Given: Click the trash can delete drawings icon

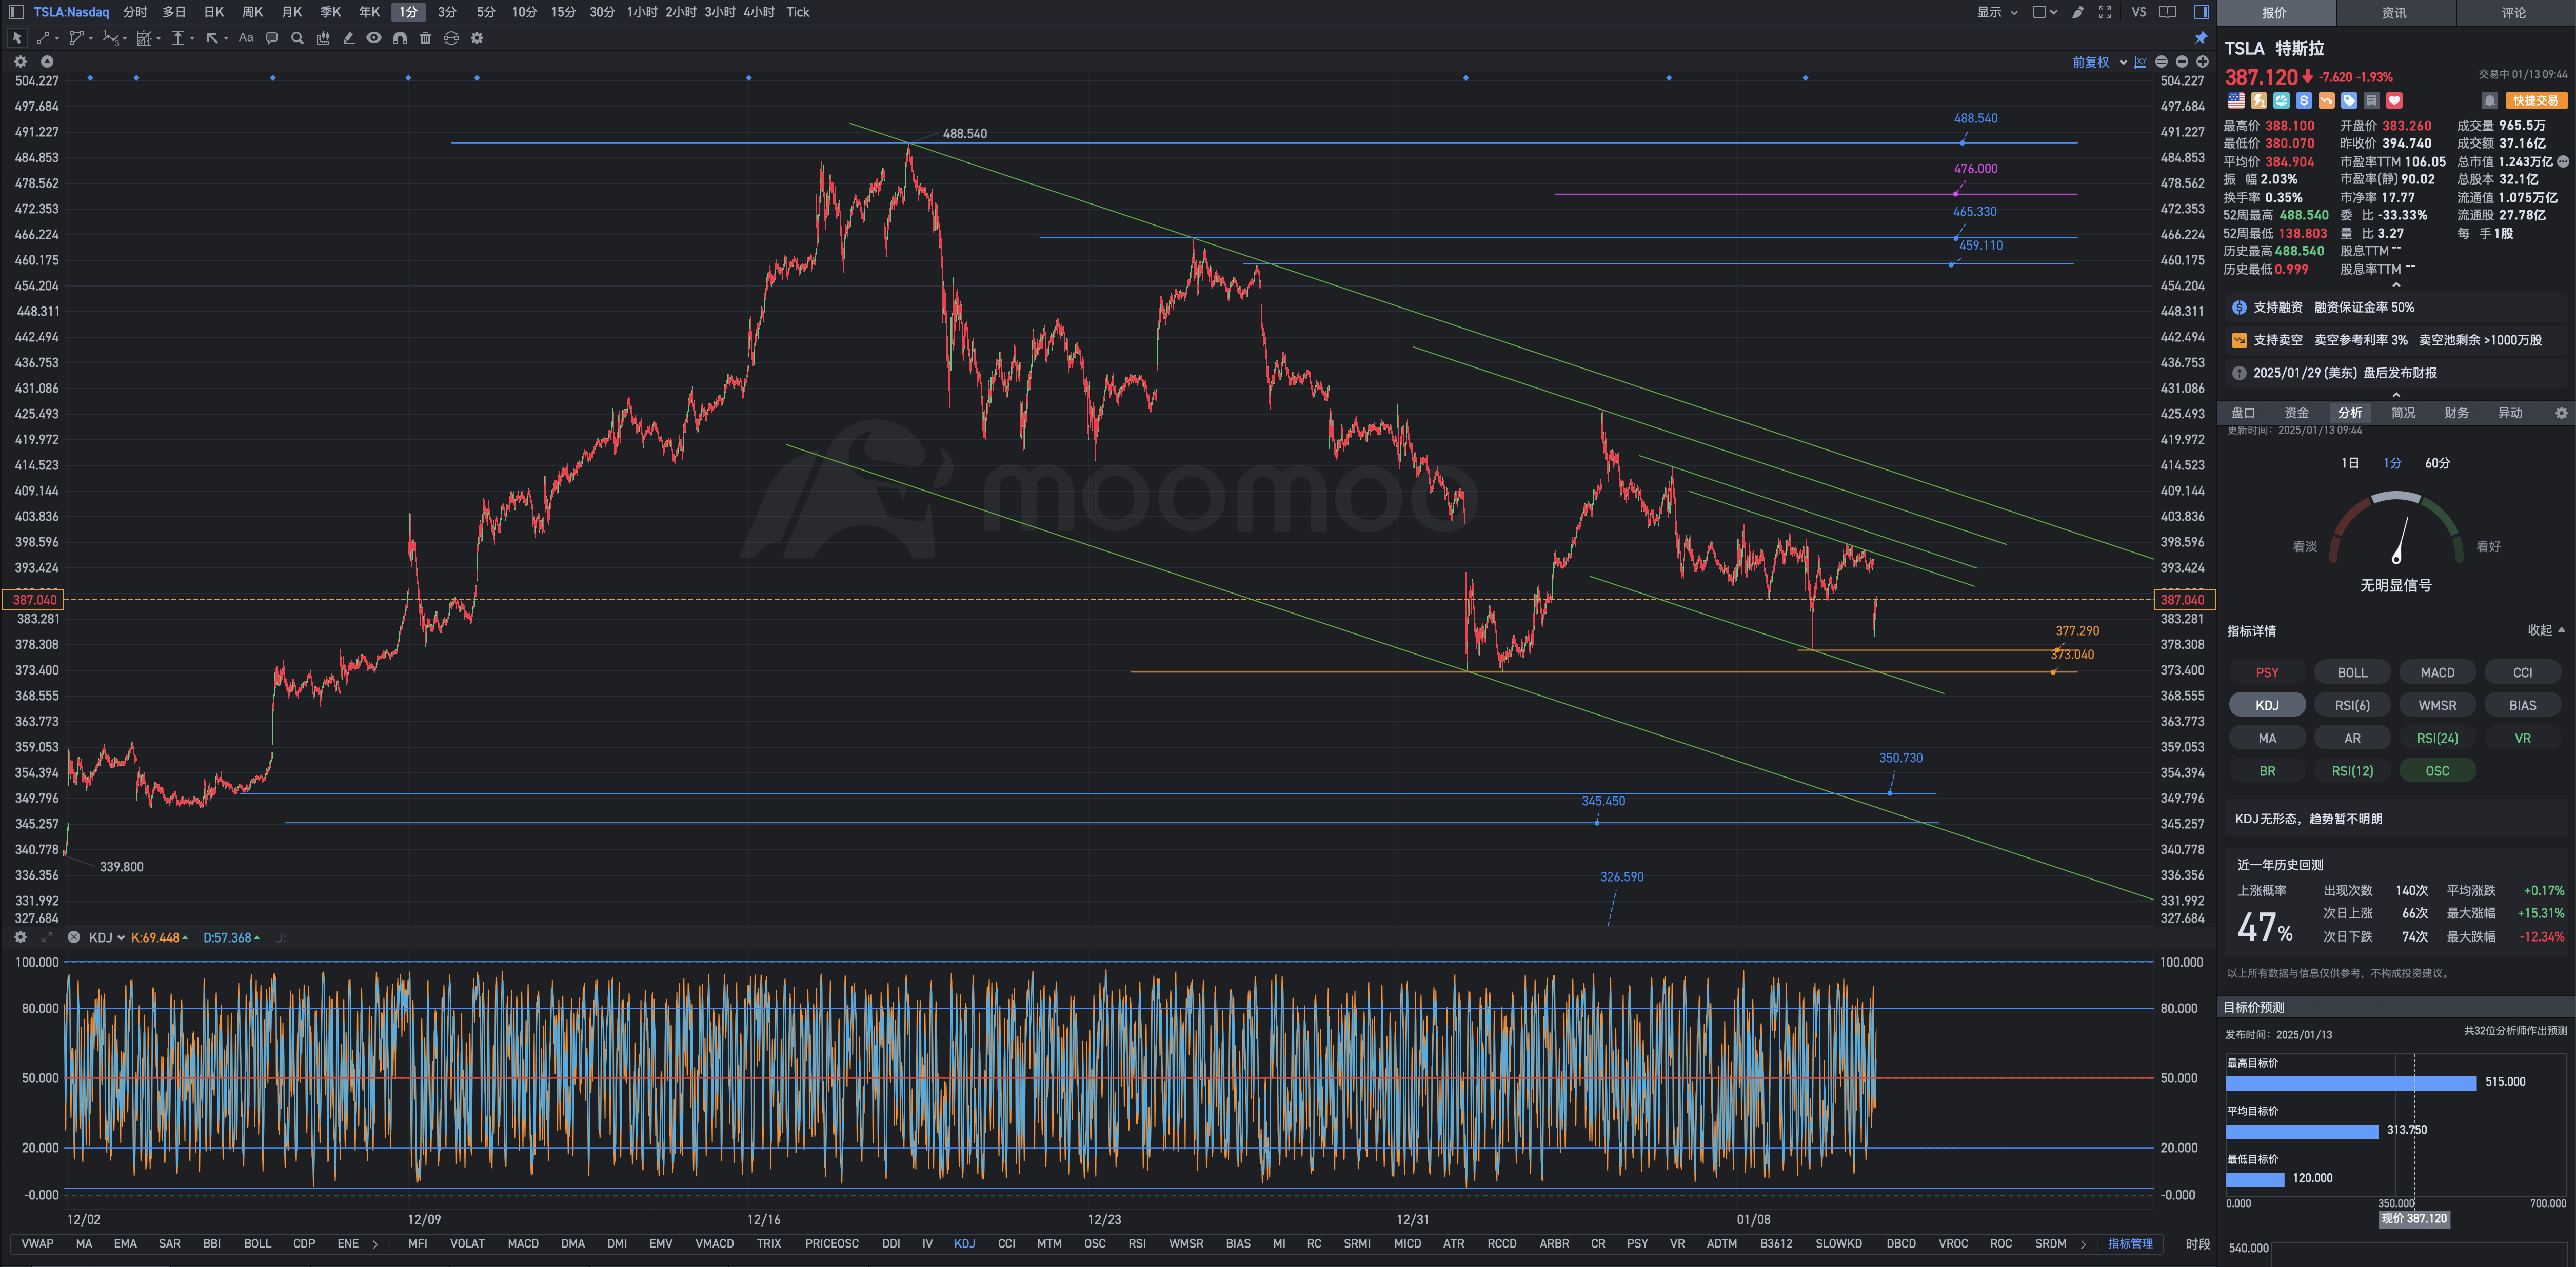Looking at the screenshot, I should click(x=426, y=38).
